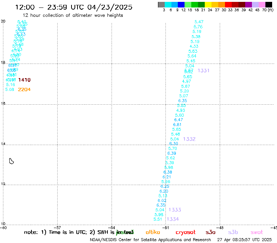Image resolution: width=277 pixels, height=243 pixels.
Task: Click the wave height value '6.38'
Action: [x=168, y=172]
